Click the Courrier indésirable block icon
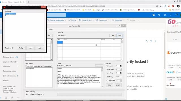Viewport: 181px width, 101px height. [48, 20]
